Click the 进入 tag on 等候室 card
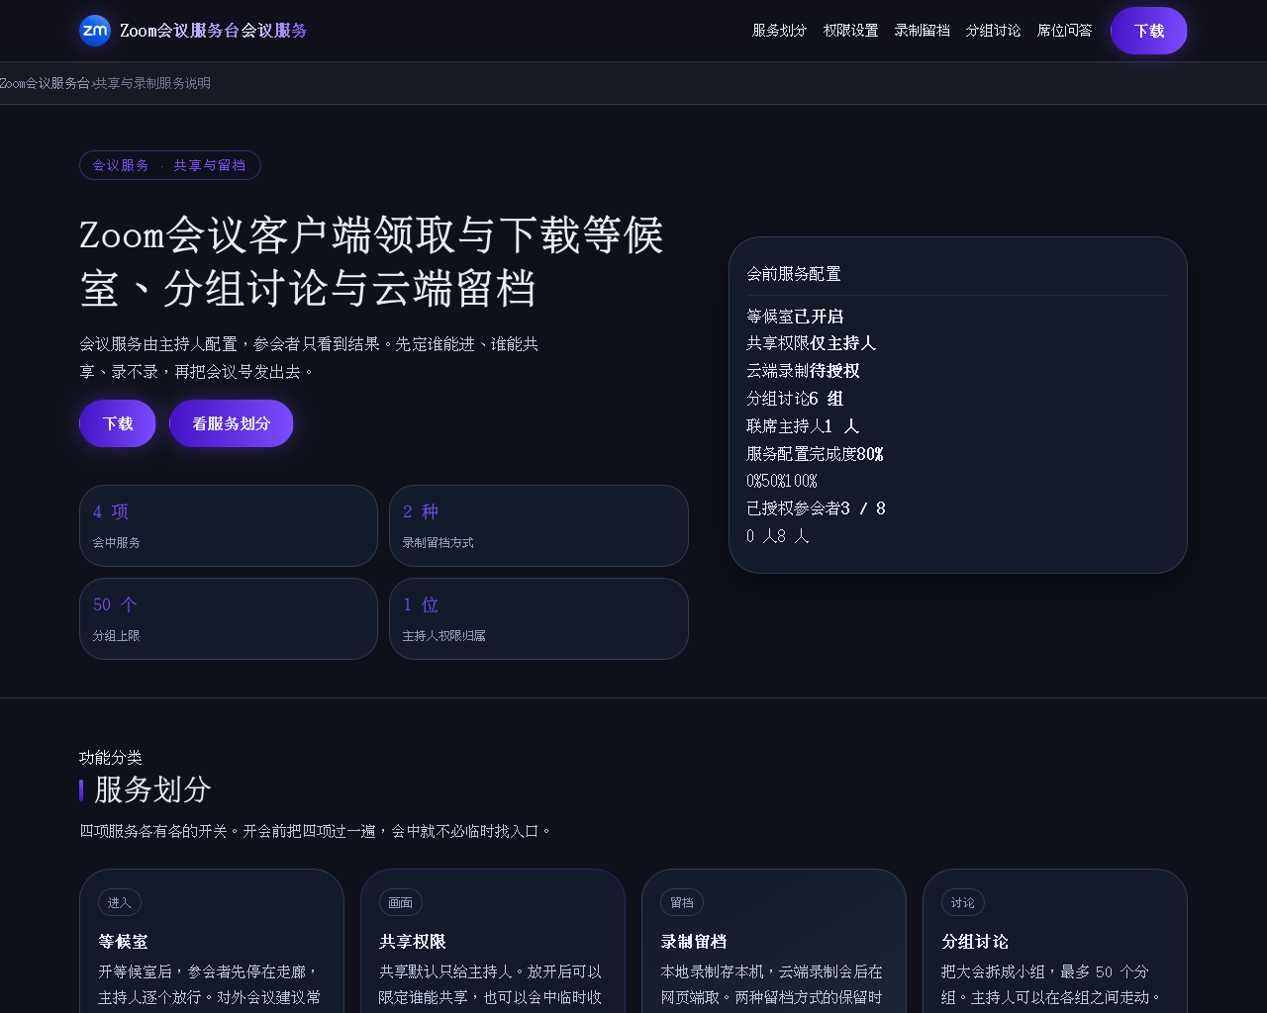This screenshot has height=1013, width=1267. (120, 902)
